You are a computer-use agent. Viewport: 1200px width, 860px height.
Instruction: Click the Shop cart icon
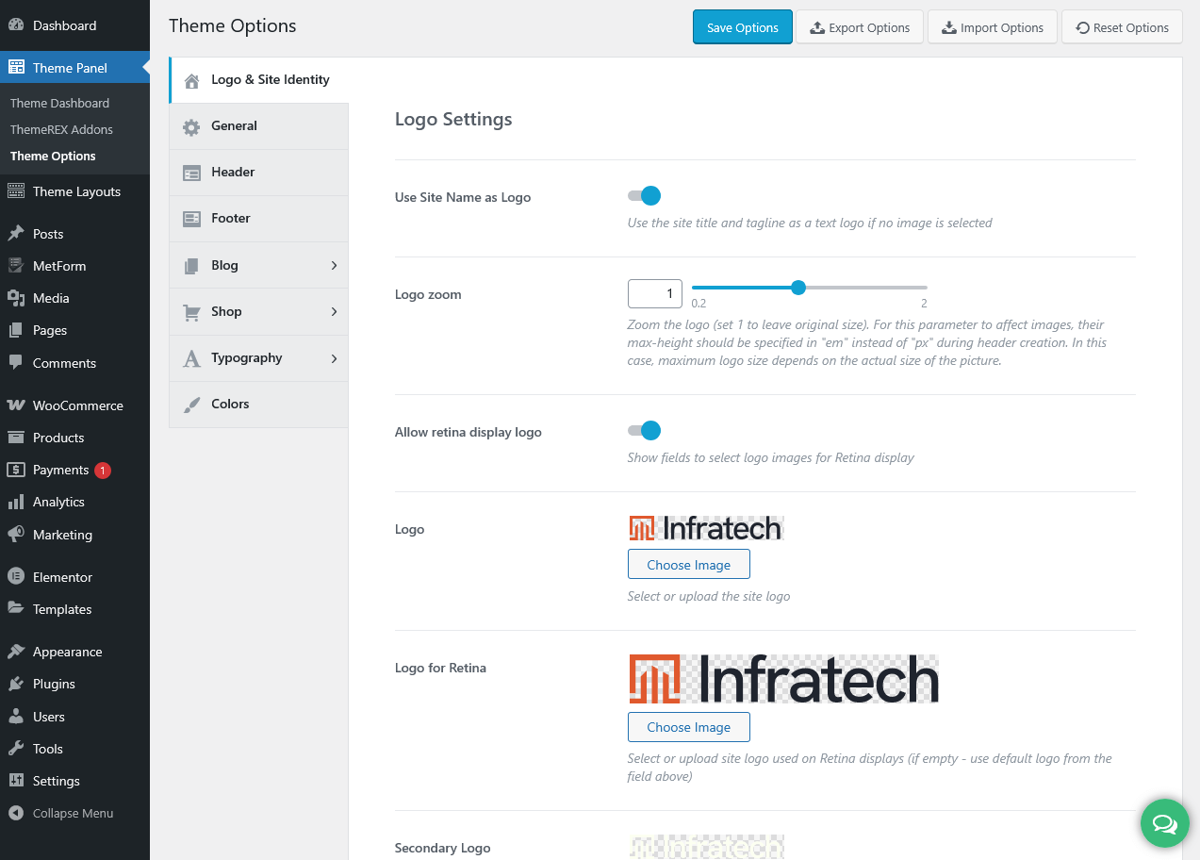pyautogui.click(x=191, y=312)
